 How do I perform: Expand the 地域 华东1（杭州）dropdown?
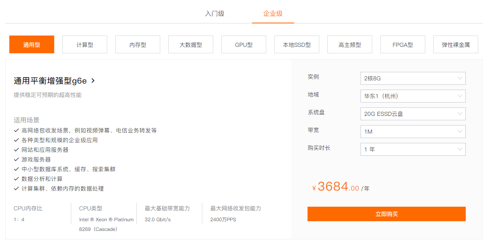click(x=413, y=96)
